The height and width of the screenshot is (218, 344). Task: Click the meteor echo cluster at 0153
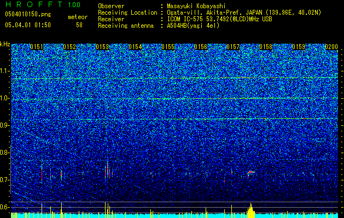(108, 171)
